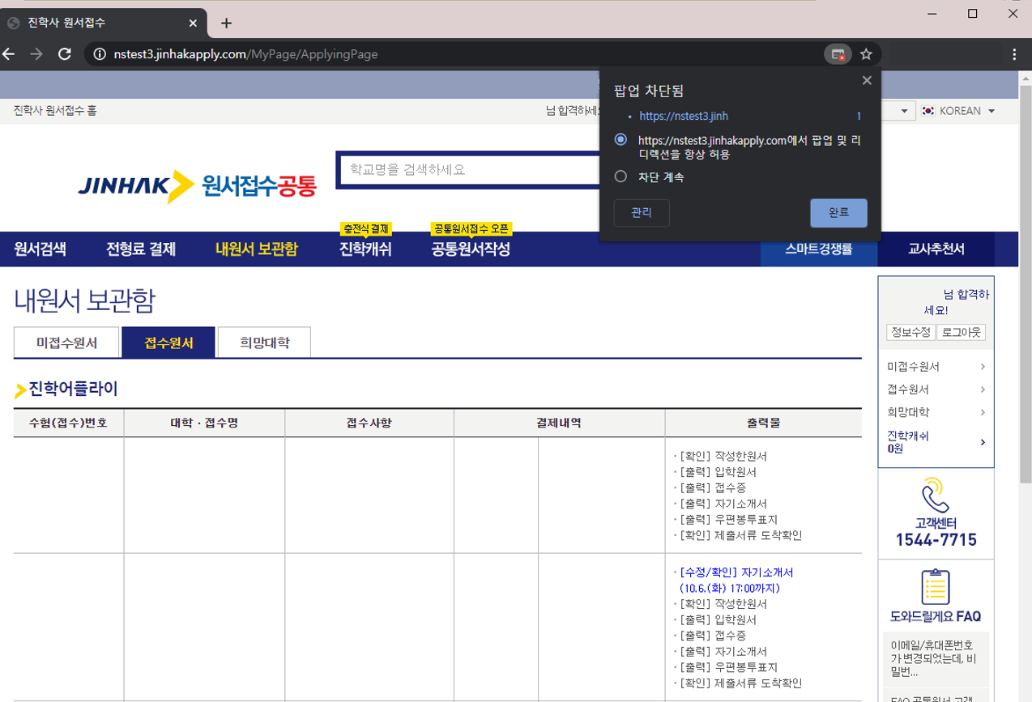
Task: Expand 접수원서 in the sidebar
Action: (x=936, y=389)
